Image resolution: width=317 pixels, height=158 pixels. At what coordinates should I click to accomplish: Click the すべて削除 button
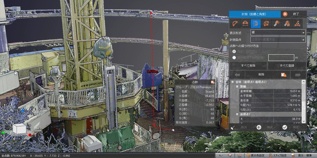pos(248,66)
